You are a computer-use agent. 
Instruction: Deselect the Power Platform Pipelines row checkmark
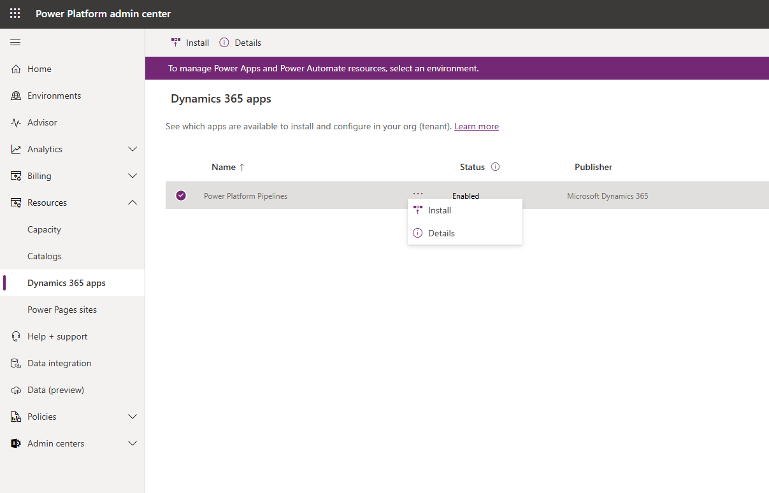181,196
